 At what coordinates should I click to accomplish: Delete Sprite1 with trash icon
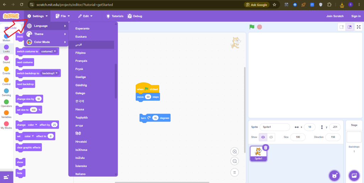click(266, 147)
